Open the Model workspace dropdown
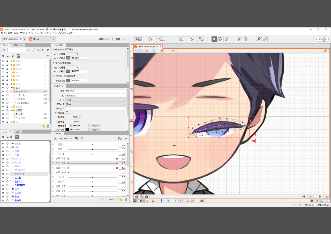The height and width of the screenshot is (234, 331). (x=42, y=39)
